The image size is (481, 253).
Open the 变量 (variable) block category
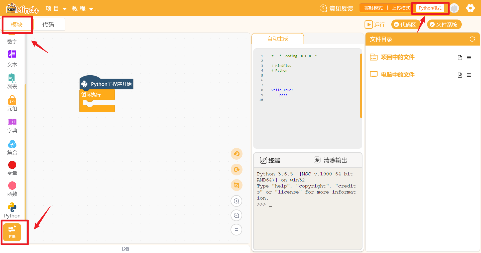pos(12,168)
